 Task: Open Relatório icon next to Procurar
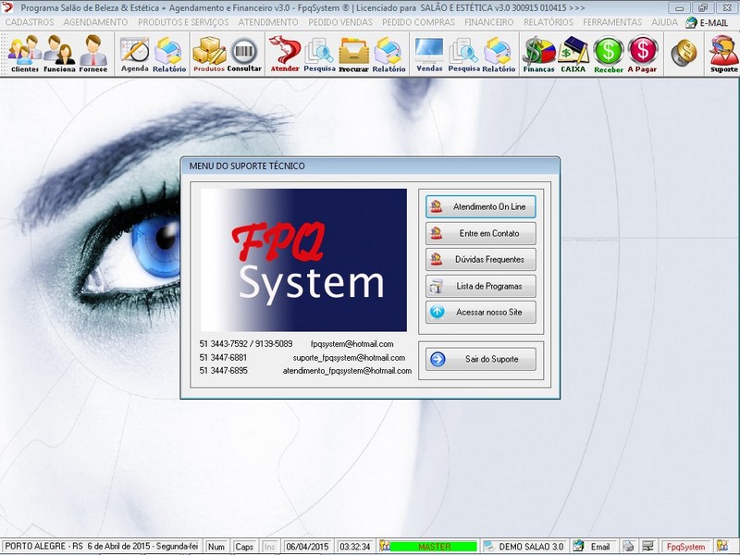coord(388,54)
